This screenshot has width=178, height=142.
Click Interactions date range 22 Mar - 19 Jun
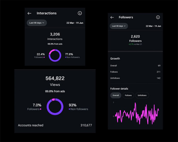pos(74,23)
